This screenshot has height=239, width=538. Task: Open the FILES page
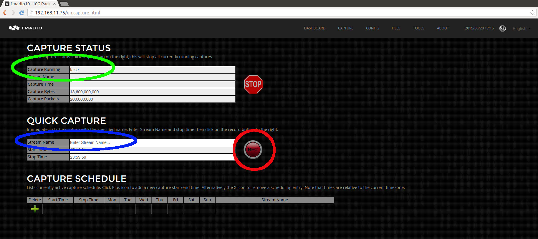coord(396,28)
